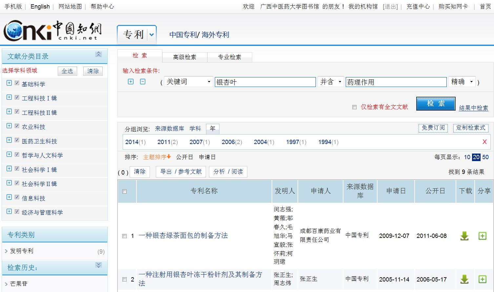Share the 银杏绿茶面包 patent via plus icon
This screenshot has width=494, height=292.
coord(482,236)
